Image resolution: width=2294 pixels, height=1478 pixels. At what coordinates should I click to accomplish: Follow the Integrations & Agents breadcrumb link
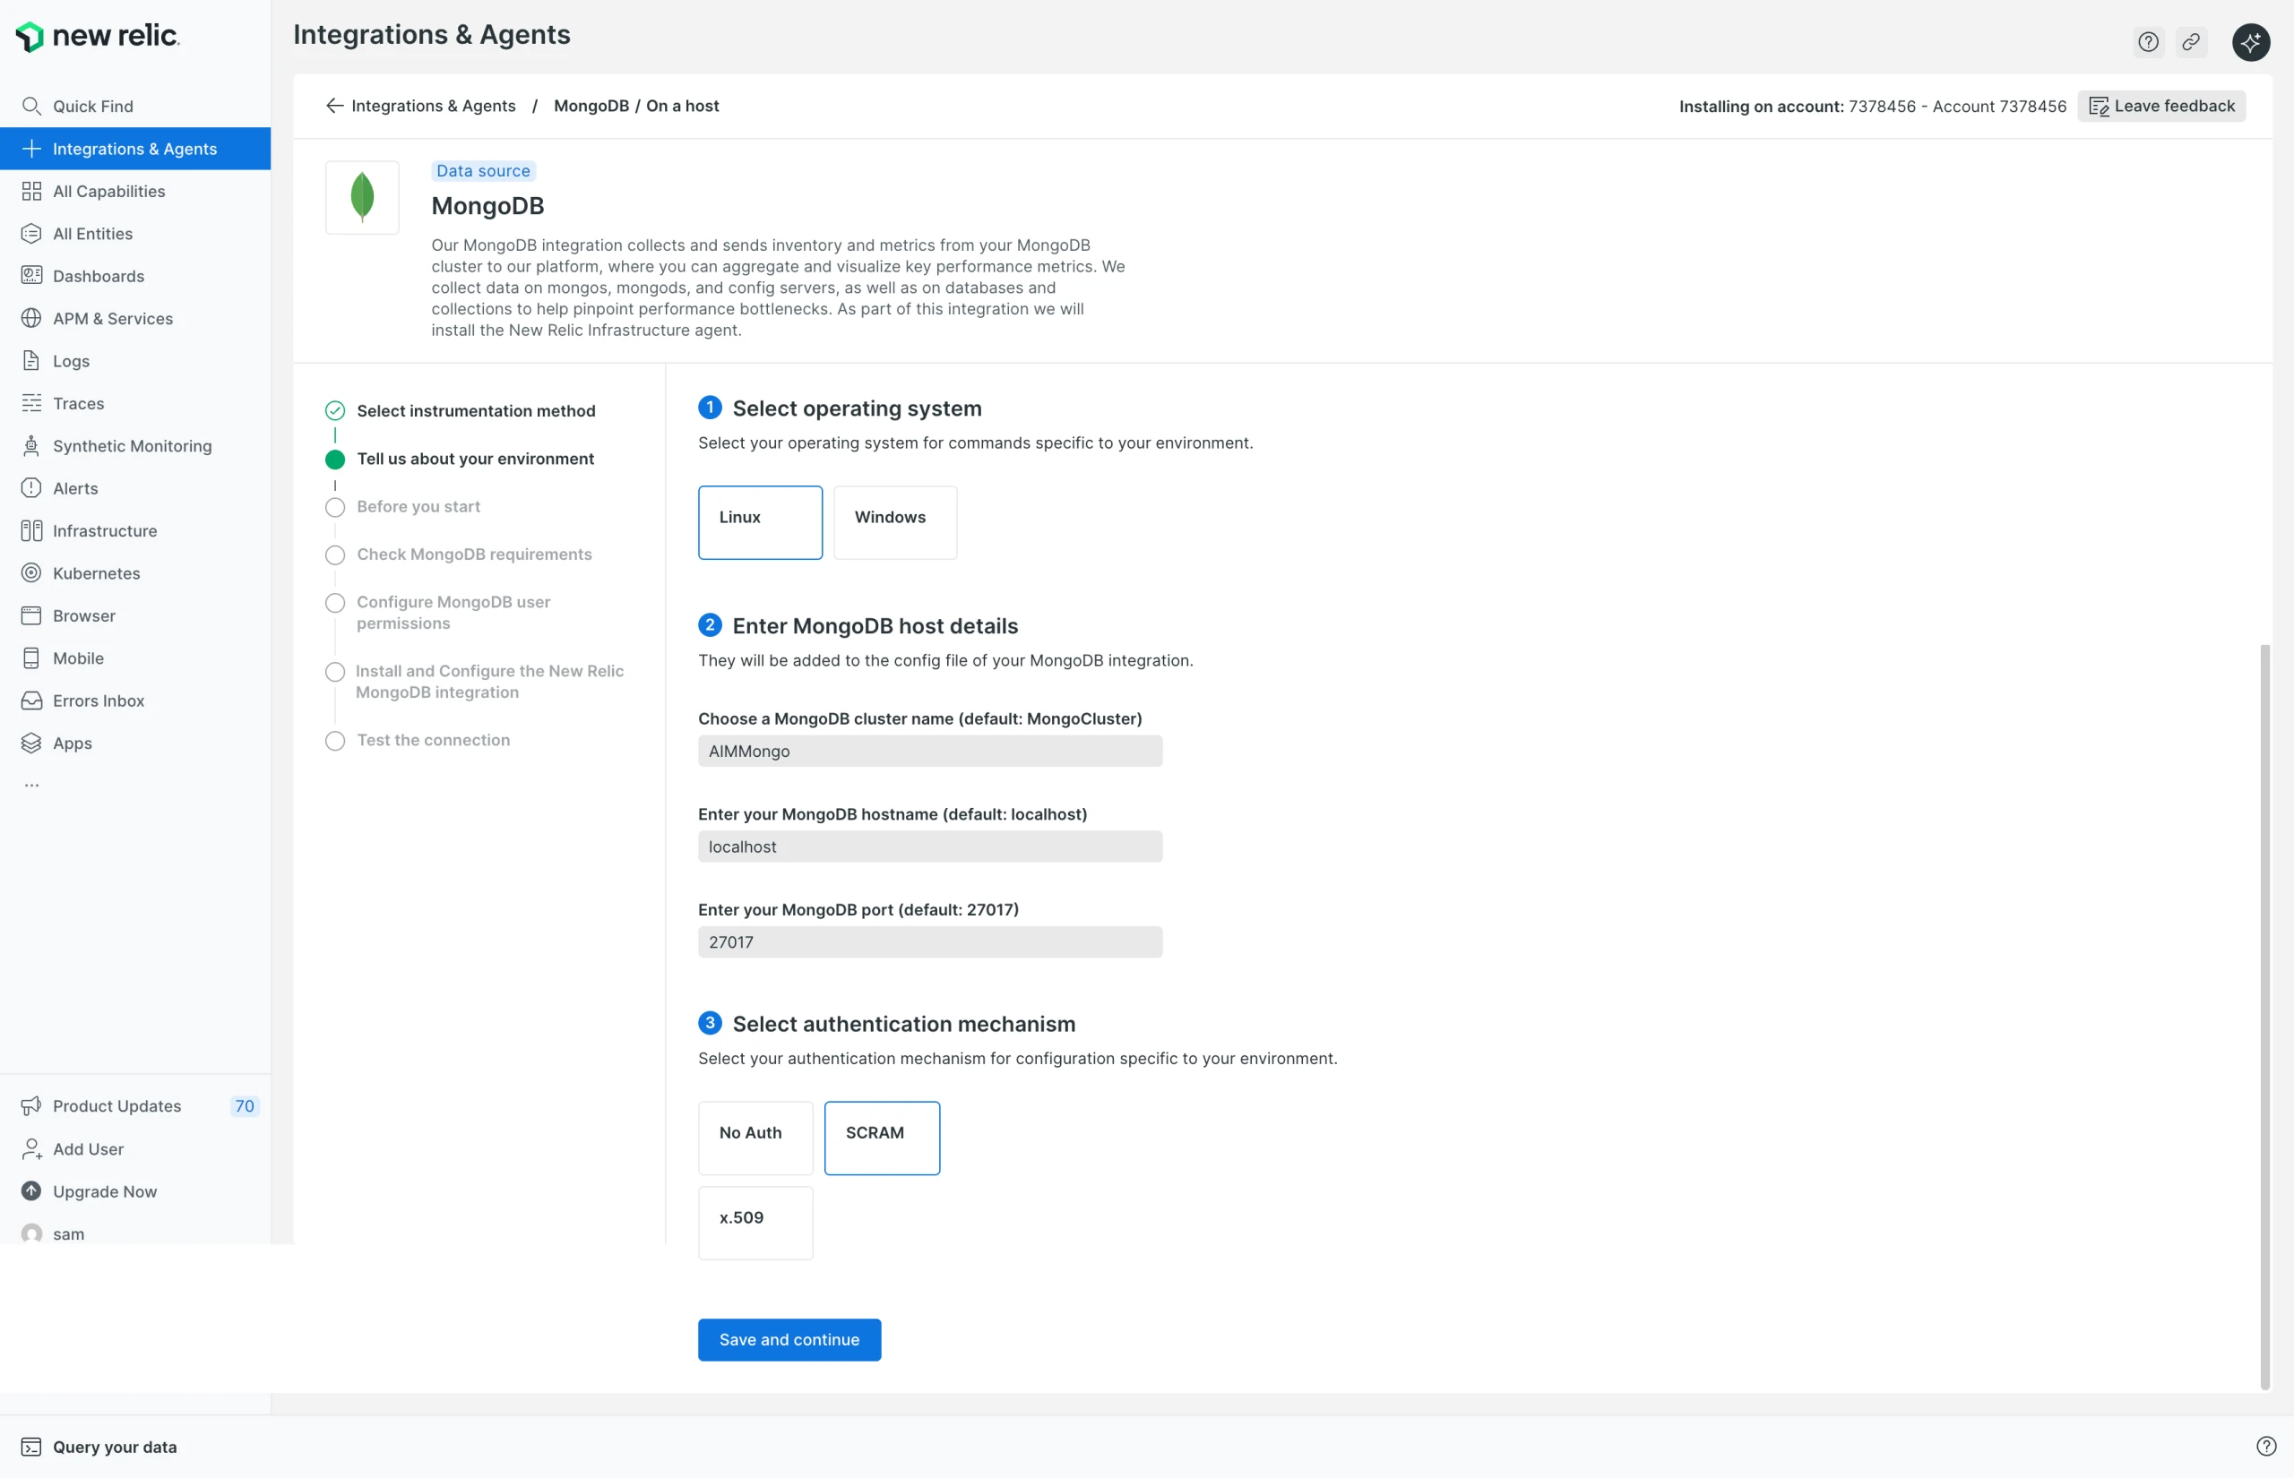point(434,106)
